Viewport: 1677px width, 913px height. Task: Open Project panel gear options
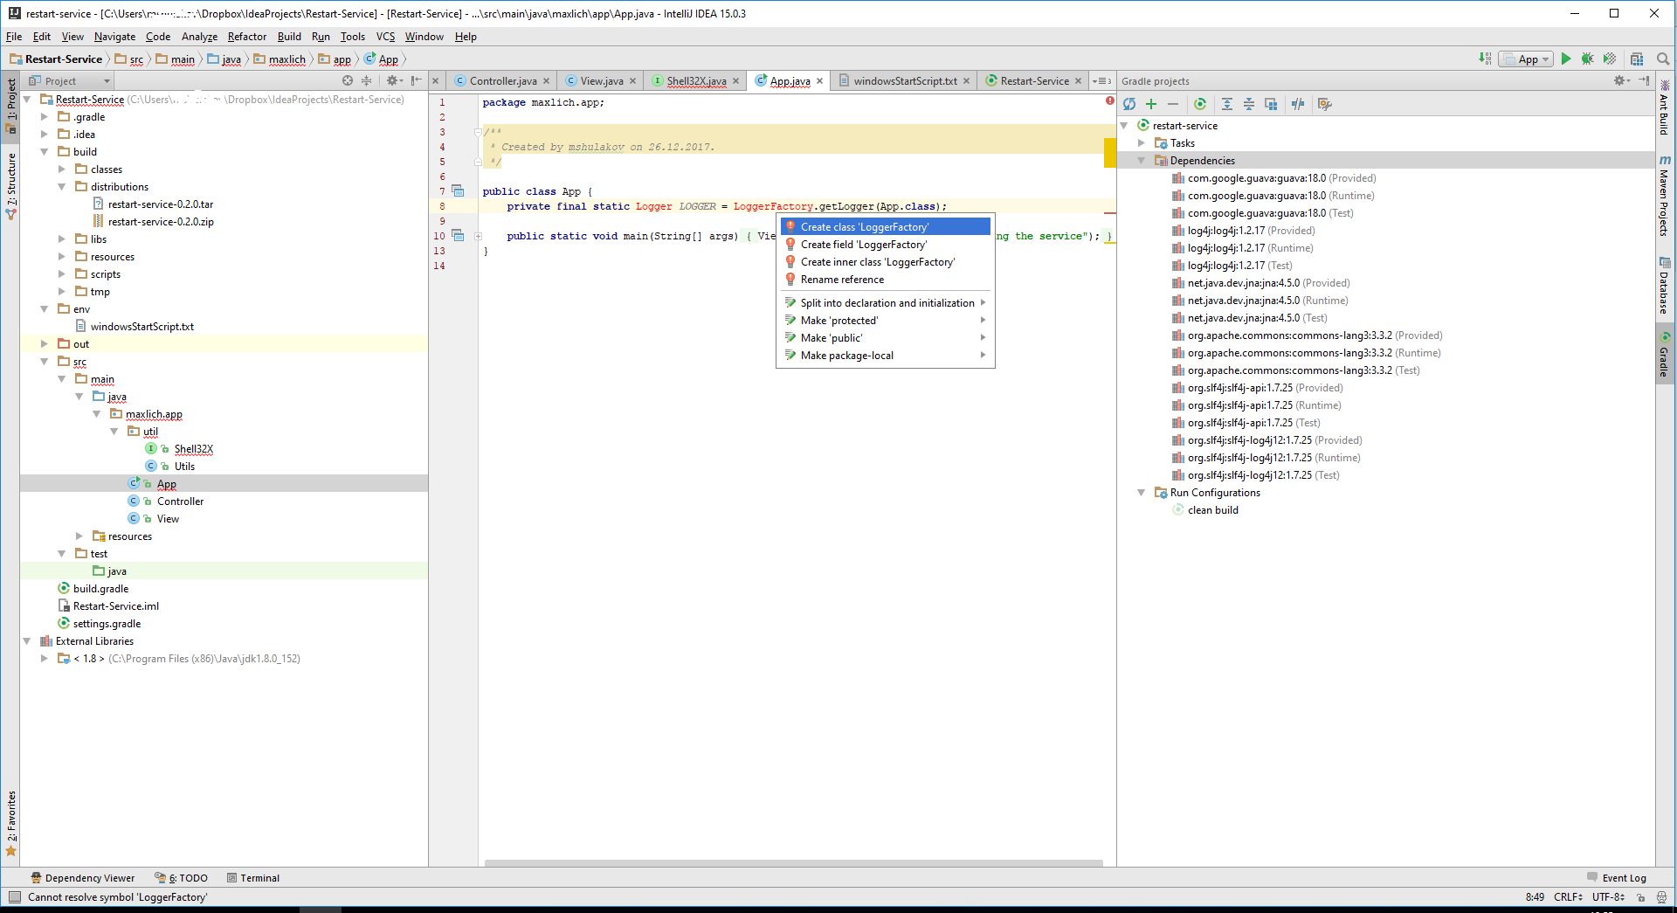click(394, 80)
